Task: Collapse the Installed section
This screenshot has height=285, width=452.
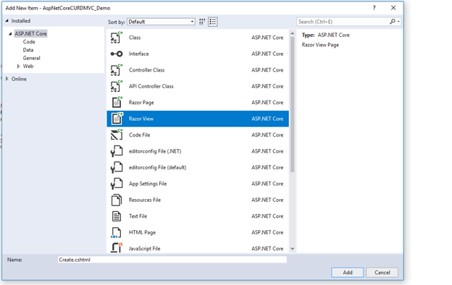Action: pos(7,21)
